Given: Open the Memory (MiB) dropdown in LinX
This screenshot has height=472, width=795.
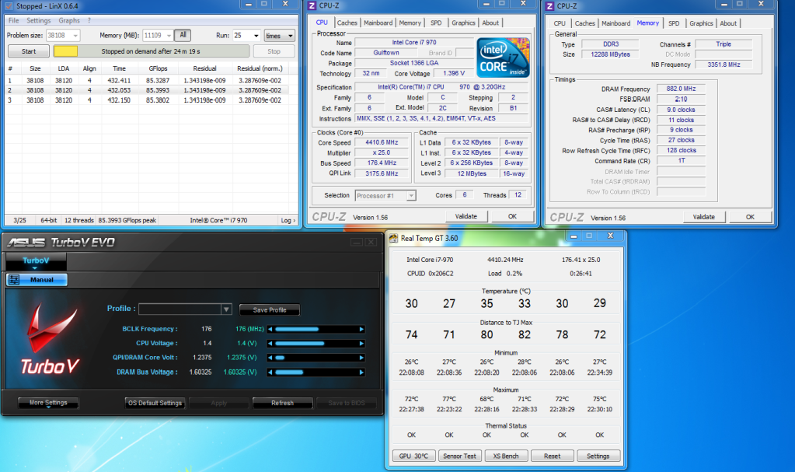Looking at the screenshot, I should 169,36.
